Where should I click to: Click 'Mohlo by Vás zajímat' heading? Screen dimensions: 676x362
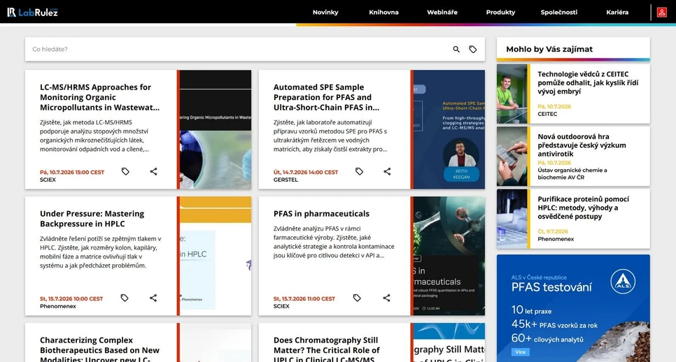[x=549, y=49]
